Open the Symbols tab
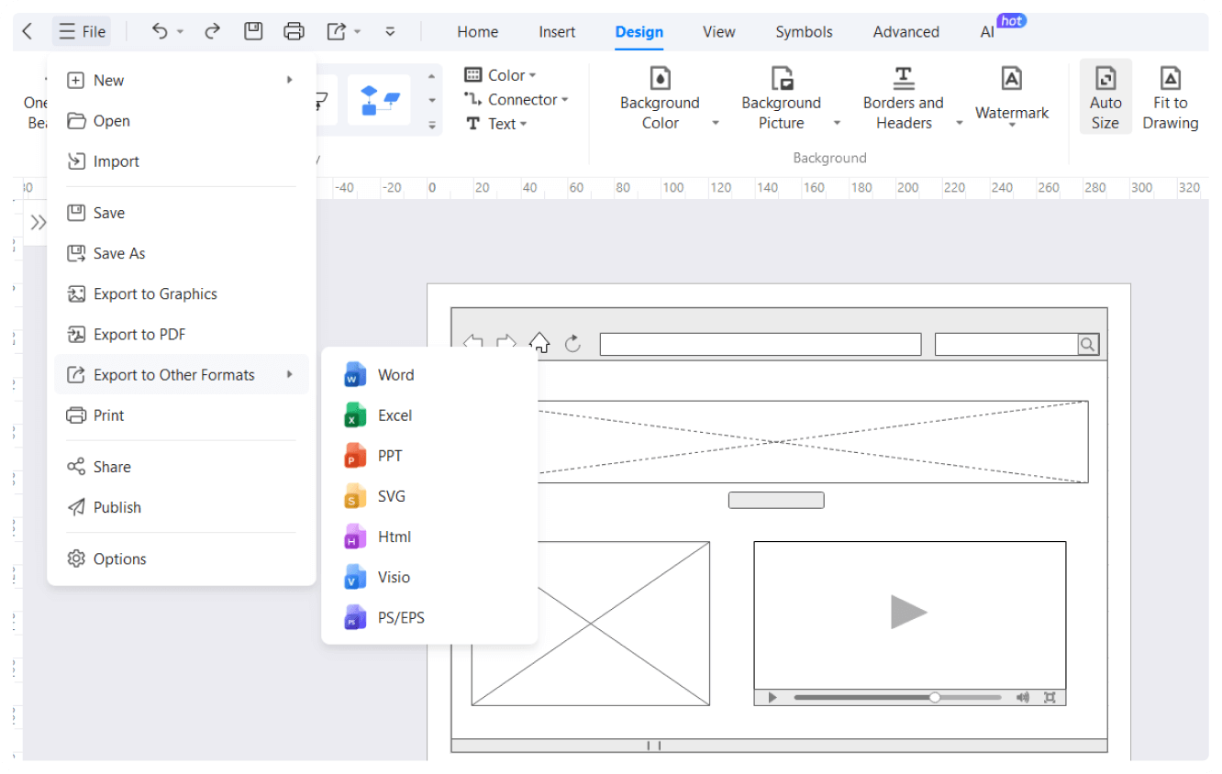The image size is (1222, 774). (x=804, y=31)
